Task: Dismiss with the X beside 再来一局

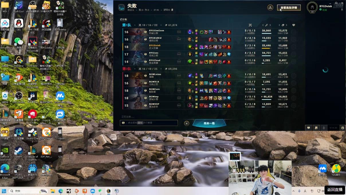Action: pos(186,123)
